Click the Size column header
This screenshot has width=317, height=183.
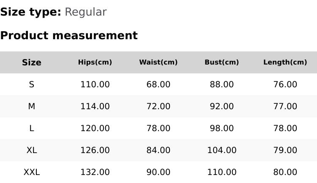click(x=32, y=62)
